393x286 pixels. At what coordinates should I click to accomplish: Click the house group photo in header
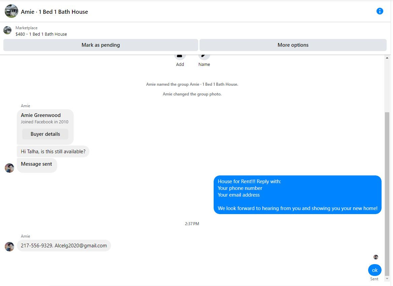(x=11, y=11)
